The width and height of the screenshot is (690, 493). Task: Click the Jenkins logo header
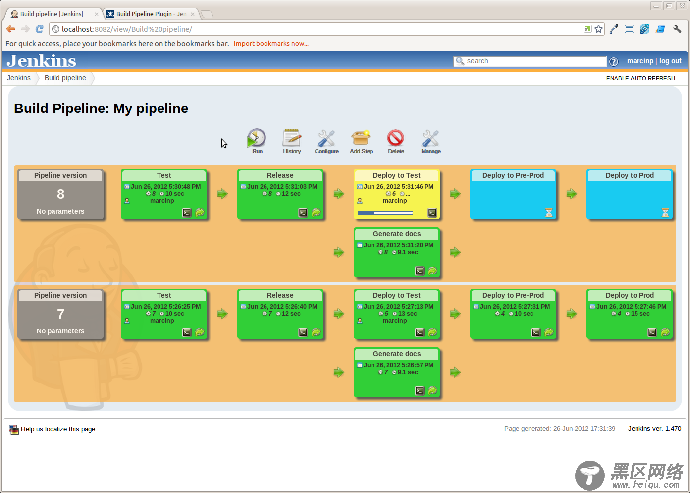(42, 61)
